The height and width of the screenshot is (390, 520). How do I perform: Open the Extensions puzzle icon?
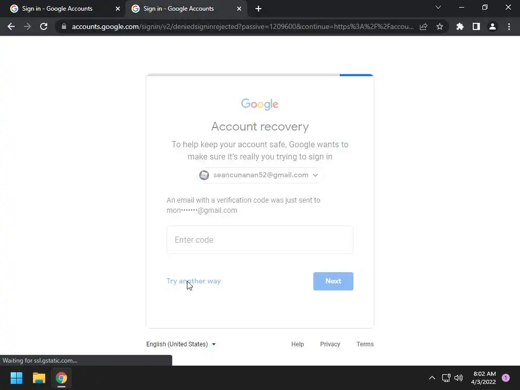click(460, 26)
